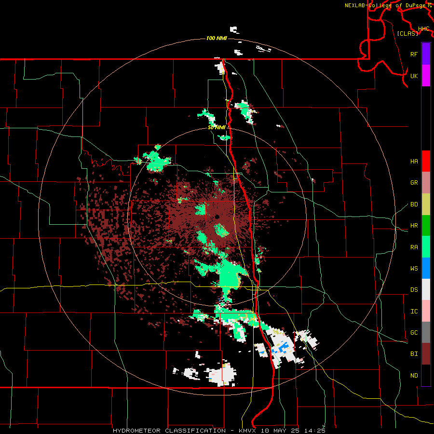Click the RF legend label
This screenshot has height=434, width=434.
414,54
